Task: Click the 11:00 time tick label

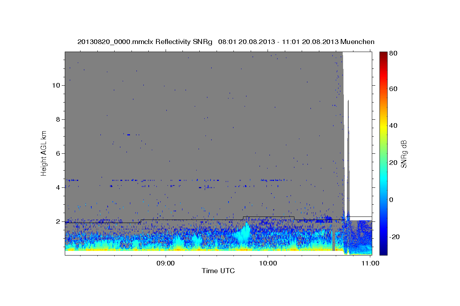Action: (x=370, y=263)
